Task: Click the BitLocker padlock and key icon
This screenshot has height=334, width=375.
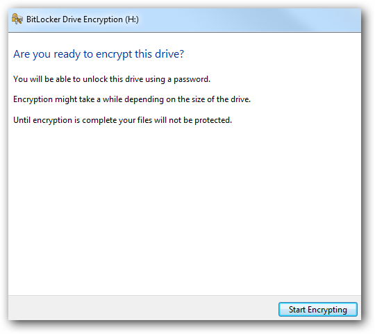Action: point(17,19)
